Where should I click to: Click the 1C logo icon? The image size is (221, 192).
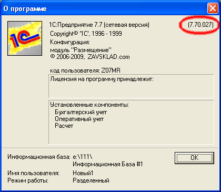tap(25, 38)
